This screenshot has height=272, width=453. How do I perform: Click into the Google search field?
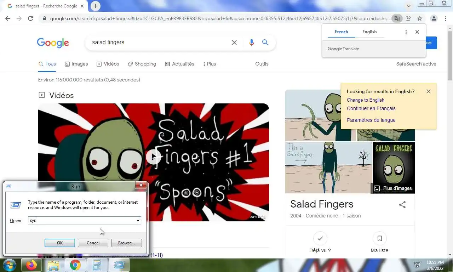[x=159, y=42]
